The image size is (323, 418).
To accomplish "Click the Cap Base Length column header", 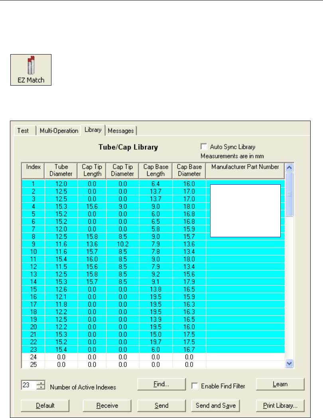I will tap(156, 170).
